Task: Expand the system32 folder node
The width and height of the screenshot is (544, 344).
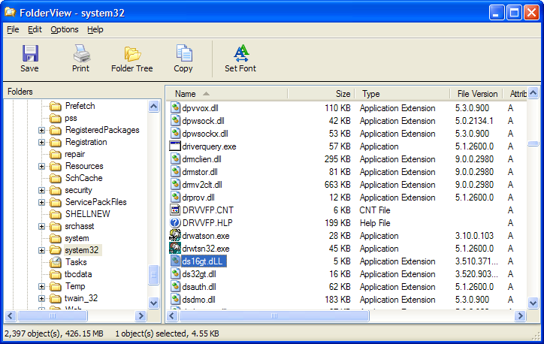Action: [x=42, y=250]
